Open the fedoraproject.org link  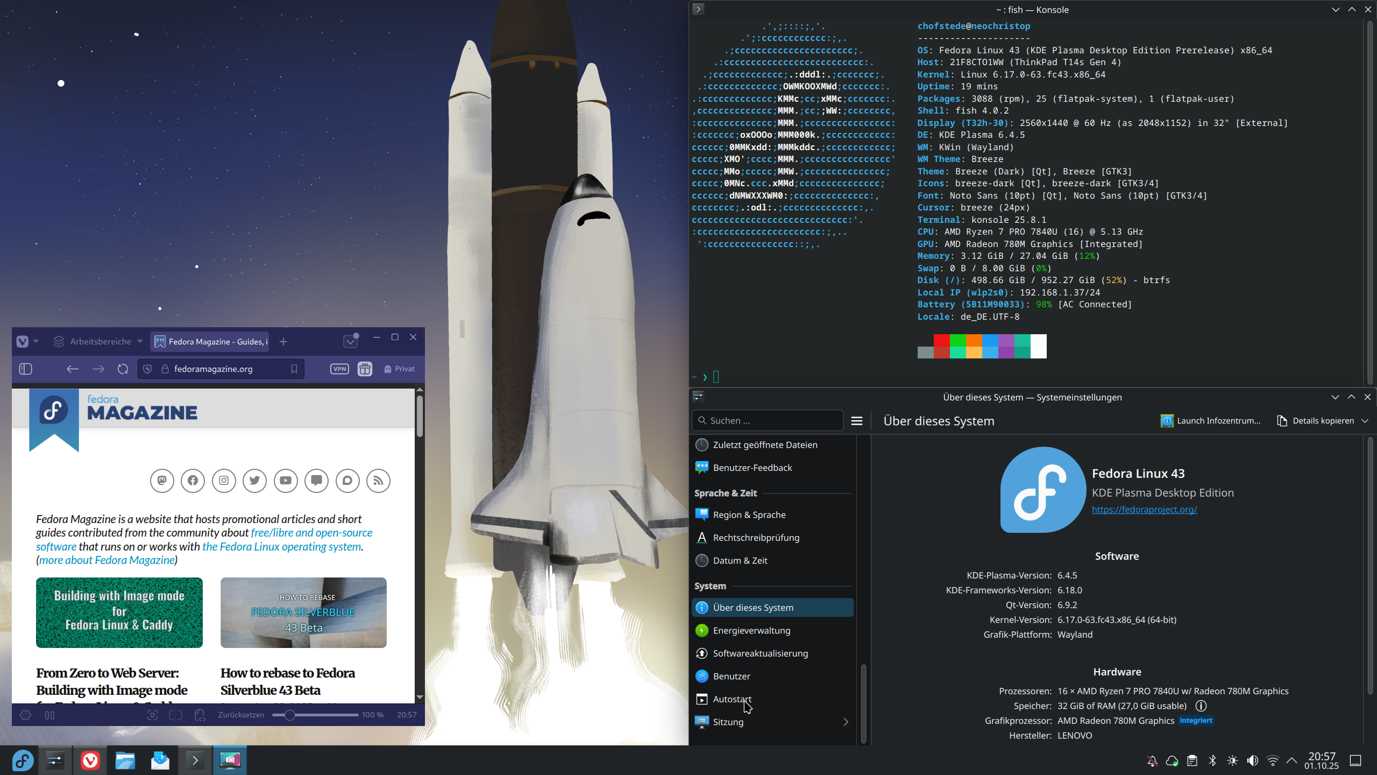click(x=1144, y=509)
